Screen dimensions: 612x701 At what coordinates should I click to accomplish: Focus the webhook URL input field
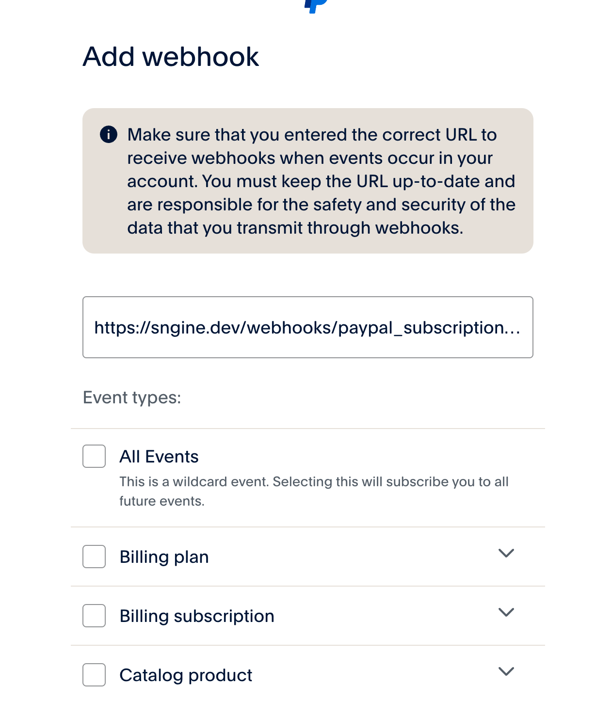tap(307, 327)
